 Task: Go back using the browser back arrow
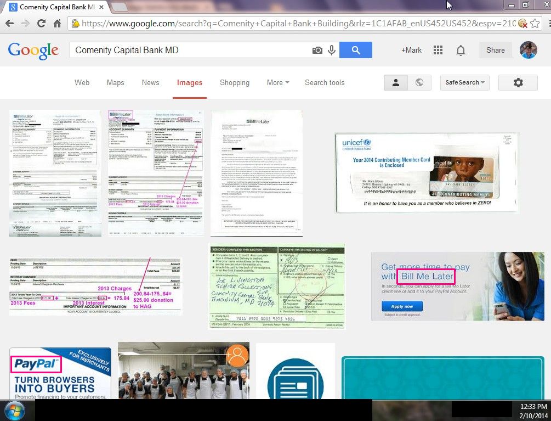[9, 24]
